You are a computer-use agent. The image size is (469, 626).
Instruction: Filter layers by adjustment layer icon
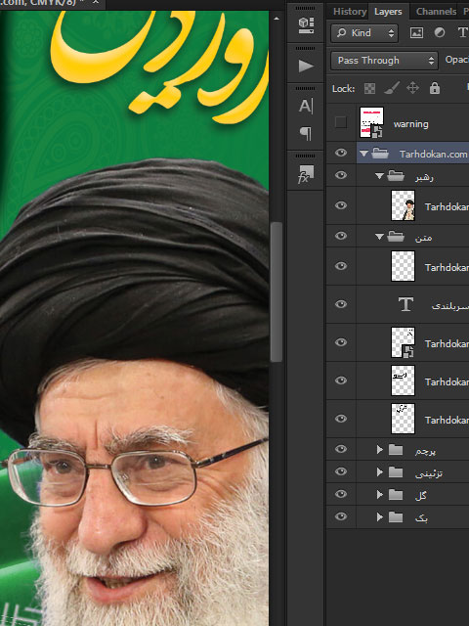pyautogui.click(x=440, y=32)
